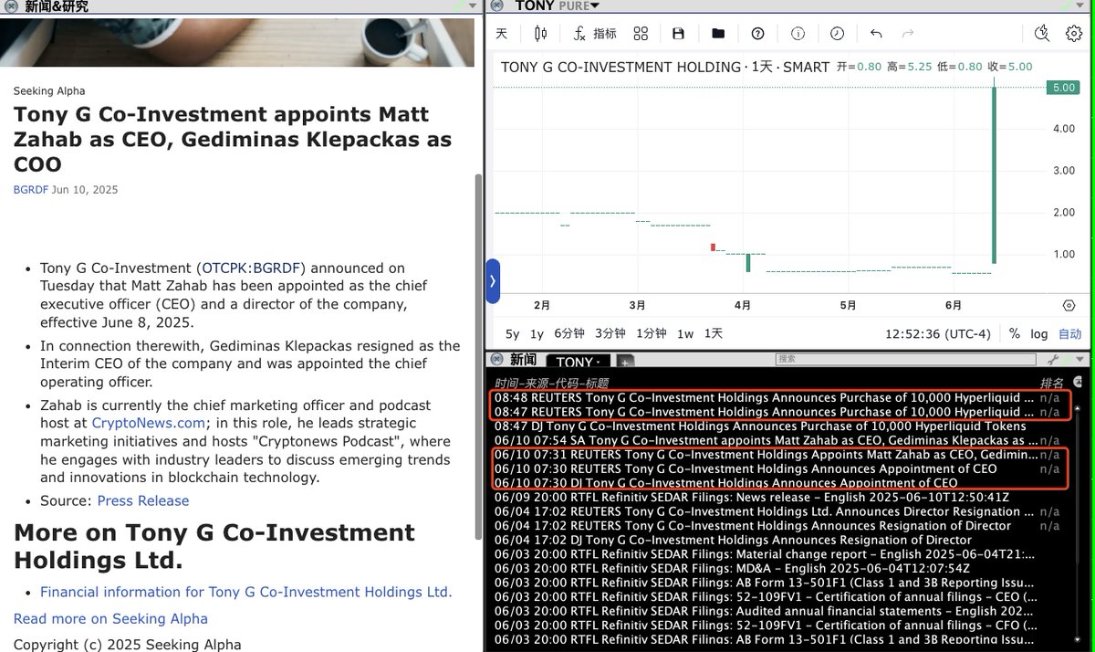Click the BGRDF tag under the headline
1095x652 pixels.
pyautogui.click(x=31, y=190)
